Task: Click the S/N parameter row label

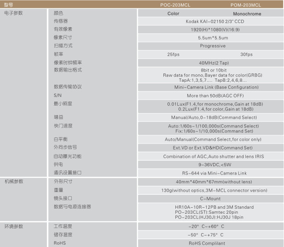Action: pyautogui.click(x=58, y=95)
